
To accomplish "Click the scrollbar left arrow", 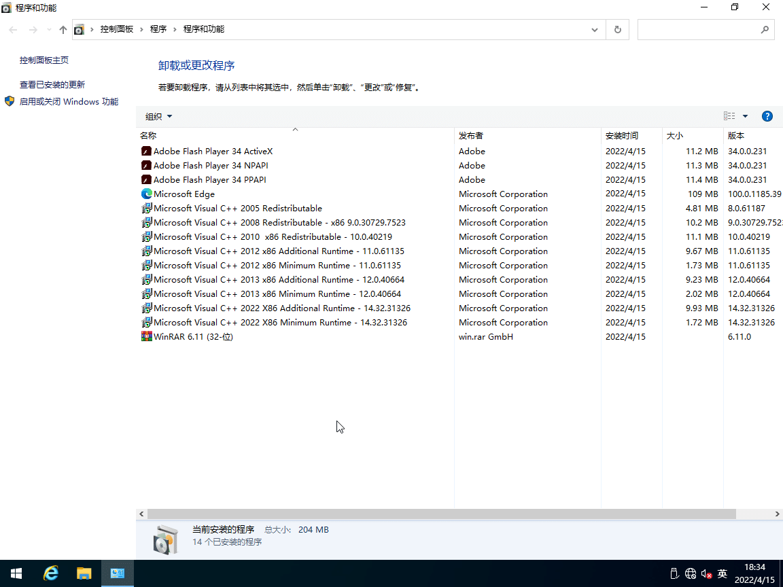I will pos(142,514).
